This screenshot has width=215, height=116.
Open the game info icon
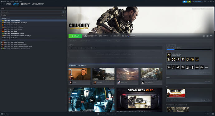tap(207, 36)
